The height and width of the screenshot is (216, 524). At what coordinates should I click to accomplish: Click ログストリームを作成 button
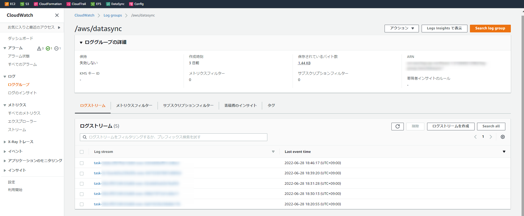click(x=451, y=126)
